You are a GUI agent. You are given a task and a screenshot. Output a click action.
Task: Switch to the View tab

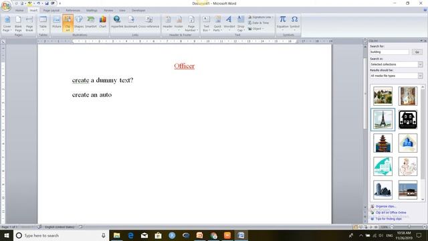pyautogui.click(x=122, y=11)
